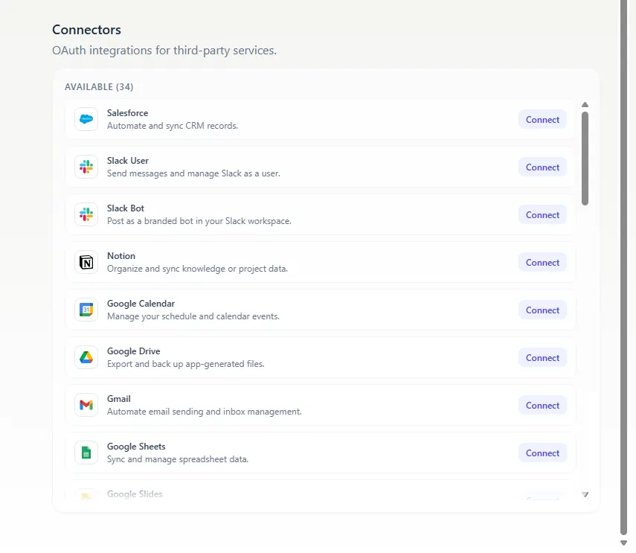Image resolution: width=636 pixels, height=553 pixels.
Task: Connect the Slack User integration
Action: (x=542, y=167)
